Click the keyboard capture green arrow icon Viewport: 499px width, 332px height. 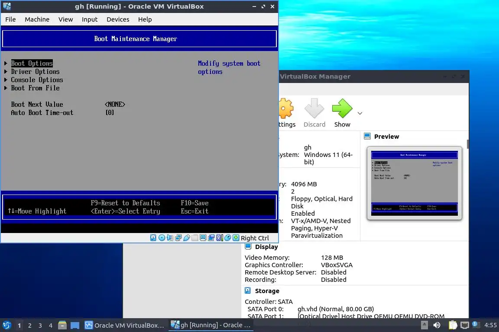click(x=236, y=238)
